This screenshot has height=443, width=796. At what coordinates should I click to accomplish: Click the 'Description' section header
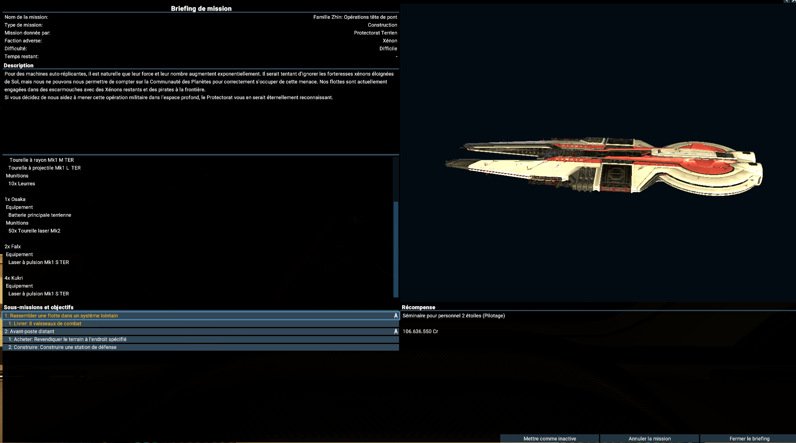click(x=18, y=66)
